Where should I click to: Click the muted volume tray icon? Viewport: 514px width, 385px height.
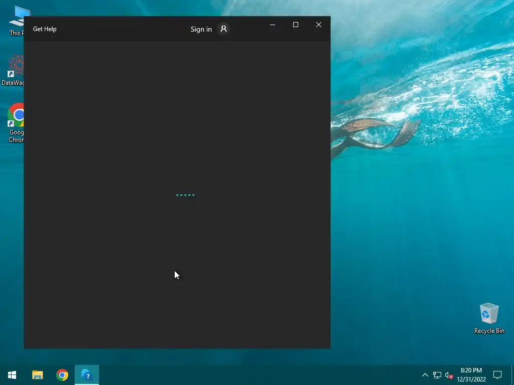coord(449,375)
